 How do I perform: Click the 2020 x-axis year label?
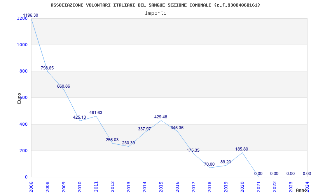242,187
